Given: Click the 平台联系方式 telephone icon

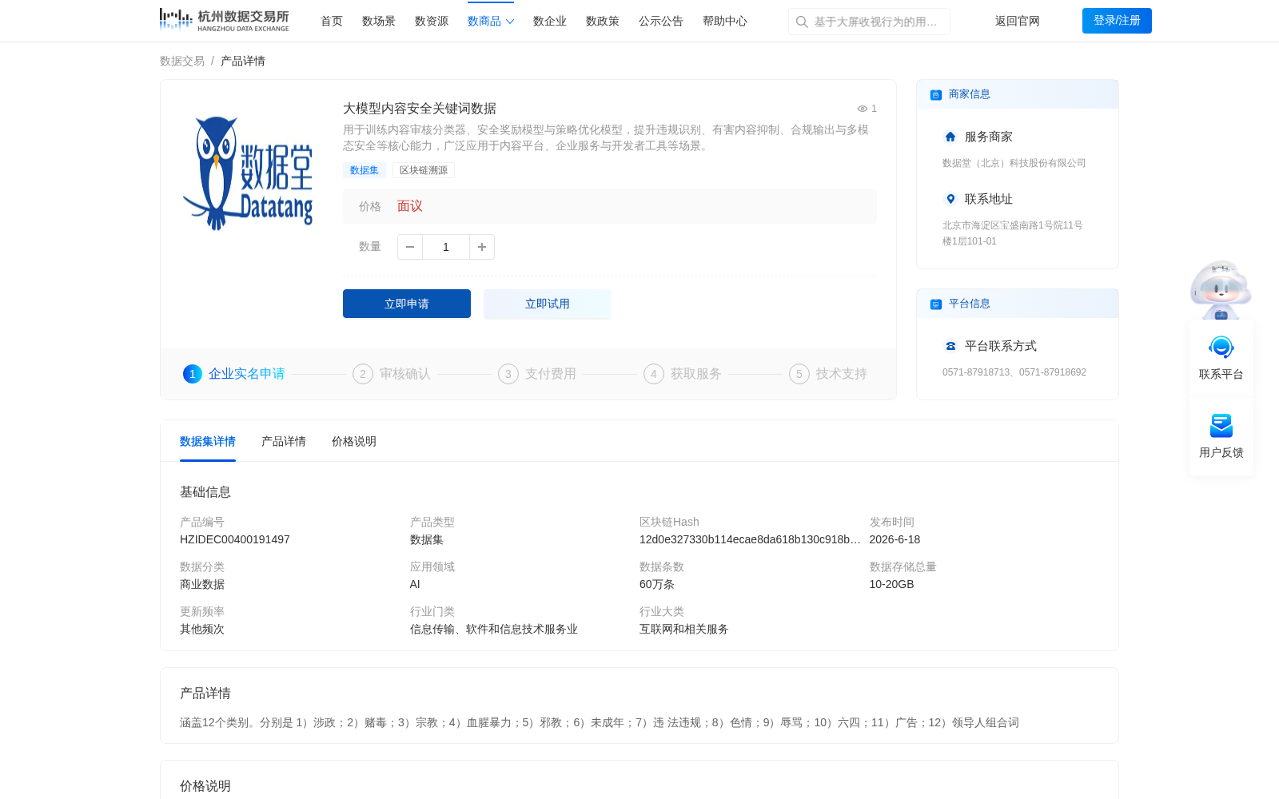Looking at the screenshot, I should [950, 346].
